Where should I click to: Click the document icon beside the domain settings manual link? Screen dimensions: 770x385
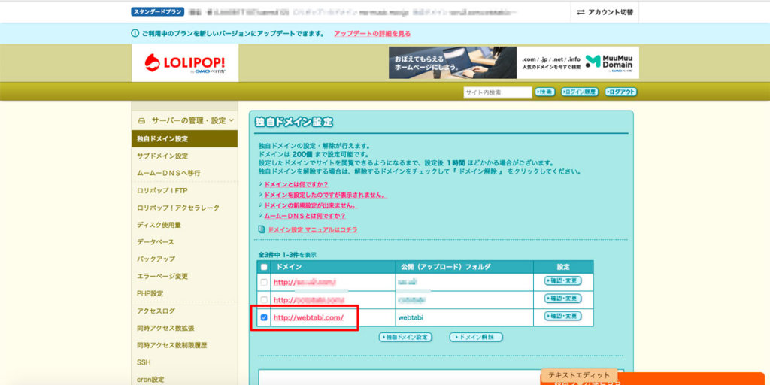pos(262,229)
